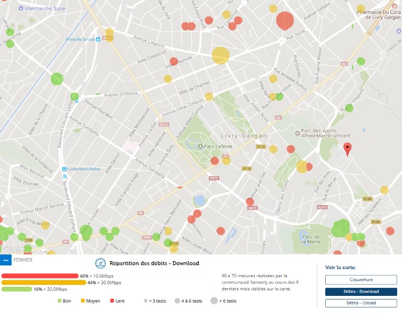Viewport: 402px width, 316px height.
Task: Click the Google logo on the map
Action: (13, 249)
